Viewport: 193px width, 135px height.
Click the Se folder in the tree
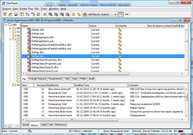[14, 35]
